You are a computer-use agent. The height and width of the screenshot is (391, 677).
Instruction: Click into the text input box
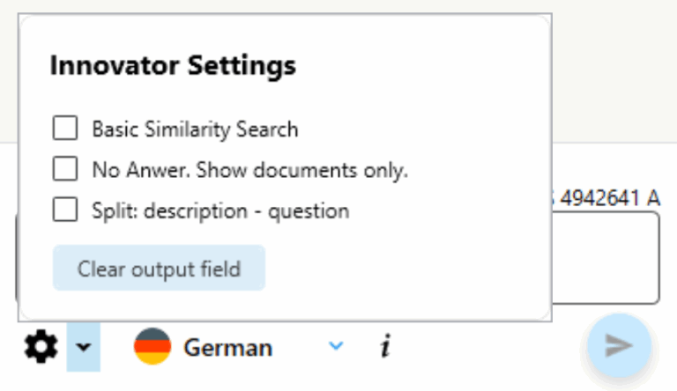pyautogui.click(x=608, y=260)
